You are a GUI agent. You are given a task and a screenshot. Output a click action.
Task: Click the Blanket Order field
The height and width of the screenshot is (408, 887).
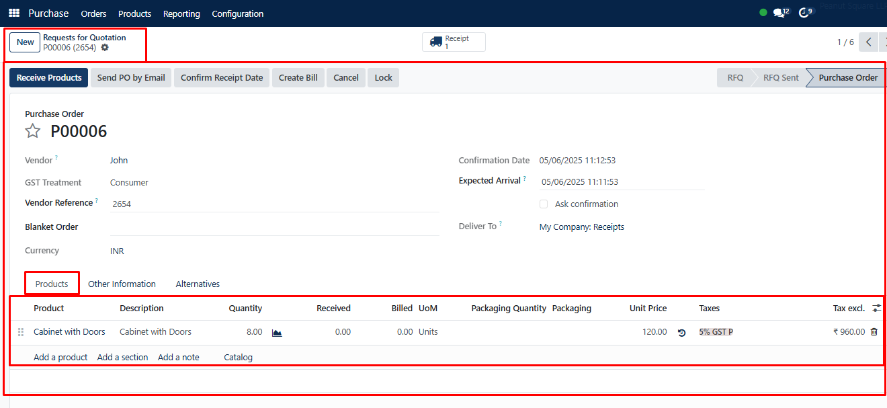pyautogui.click(x=275, y=227)
